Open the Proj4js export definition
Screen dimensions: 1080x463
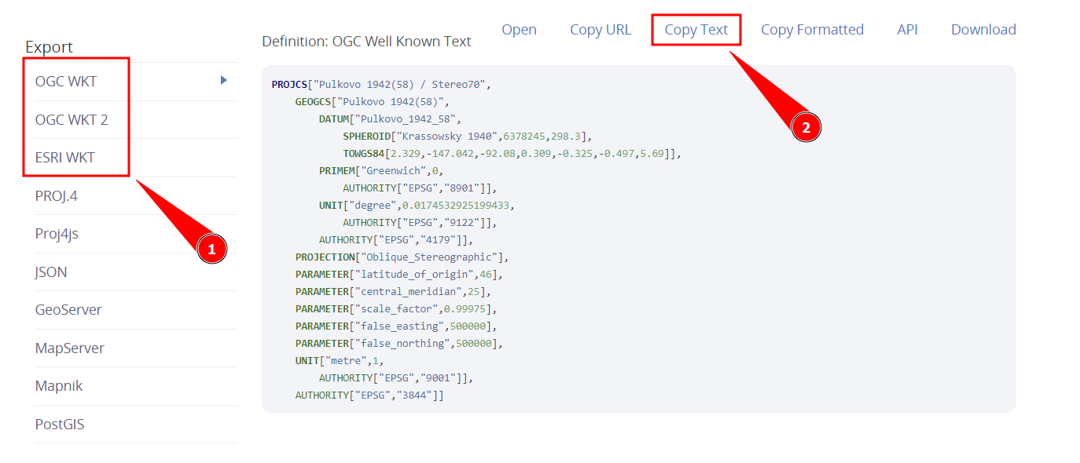click(x=57, y=234)
